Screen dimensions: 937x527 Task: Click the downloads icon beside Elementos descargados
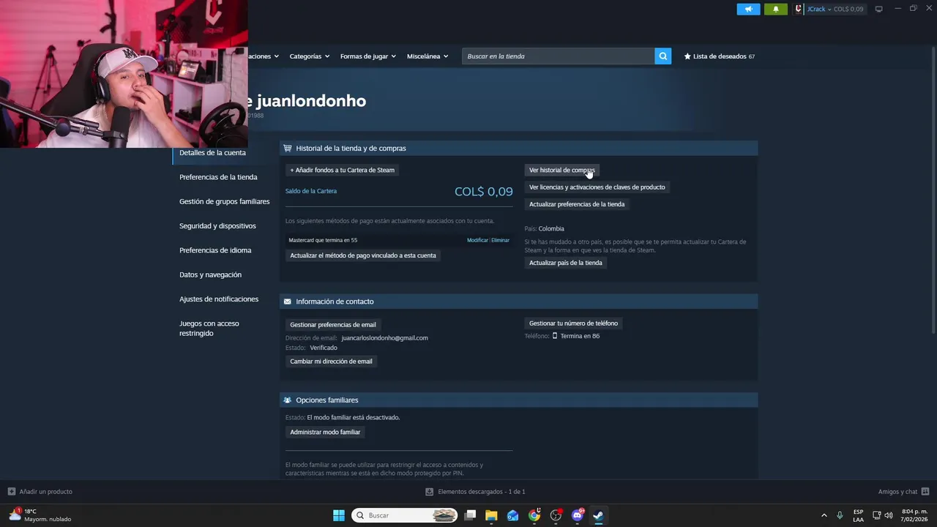click(430, 492)
